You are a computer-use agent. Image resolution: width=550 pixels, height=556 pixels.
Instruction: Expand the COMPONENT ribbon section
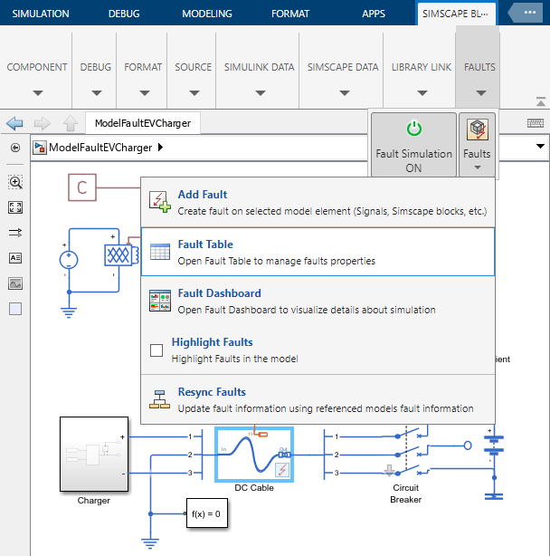point(37,92)
